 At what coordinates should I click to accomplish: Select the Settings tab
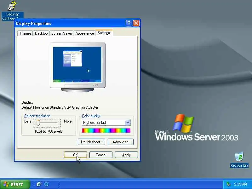coord(104,33)
